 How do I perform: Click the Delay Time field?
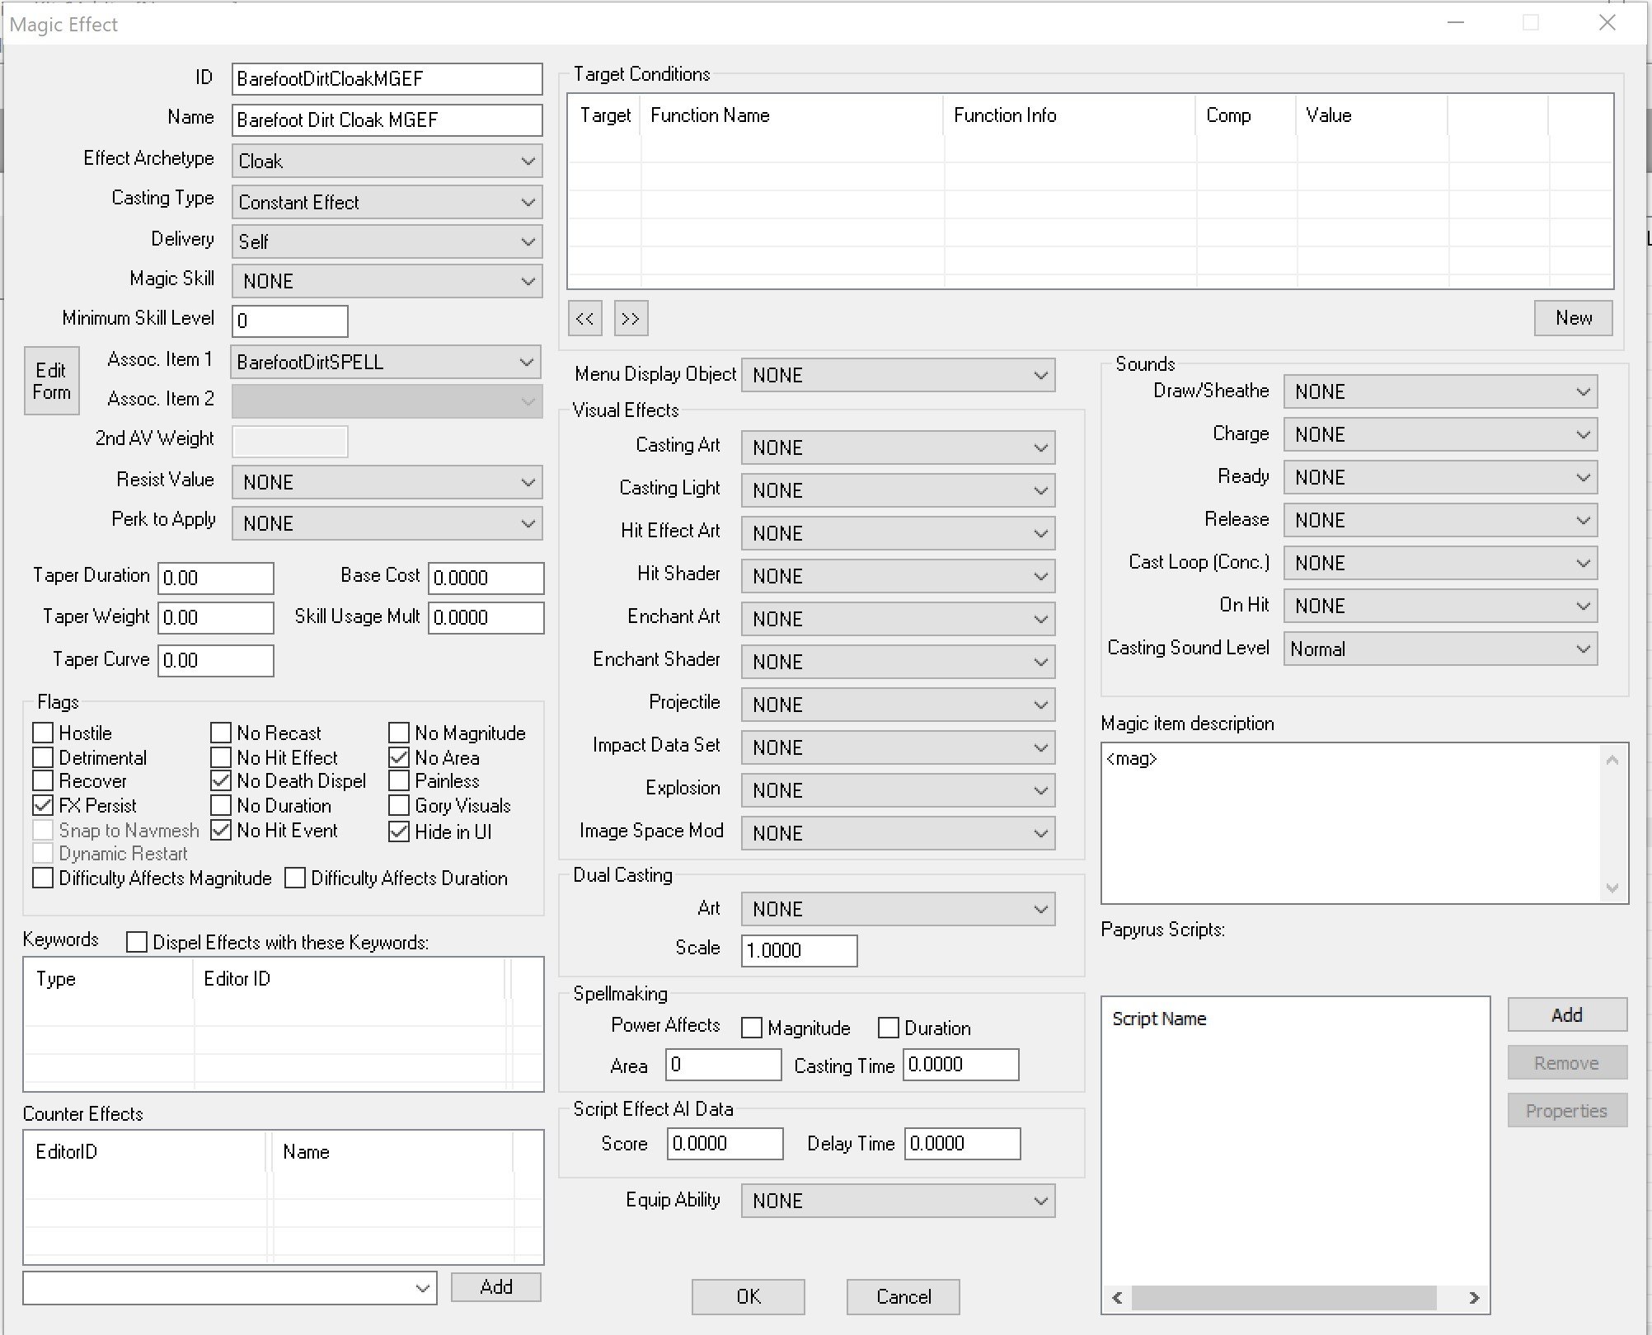pyautogui.click(x=962, y=1144)
